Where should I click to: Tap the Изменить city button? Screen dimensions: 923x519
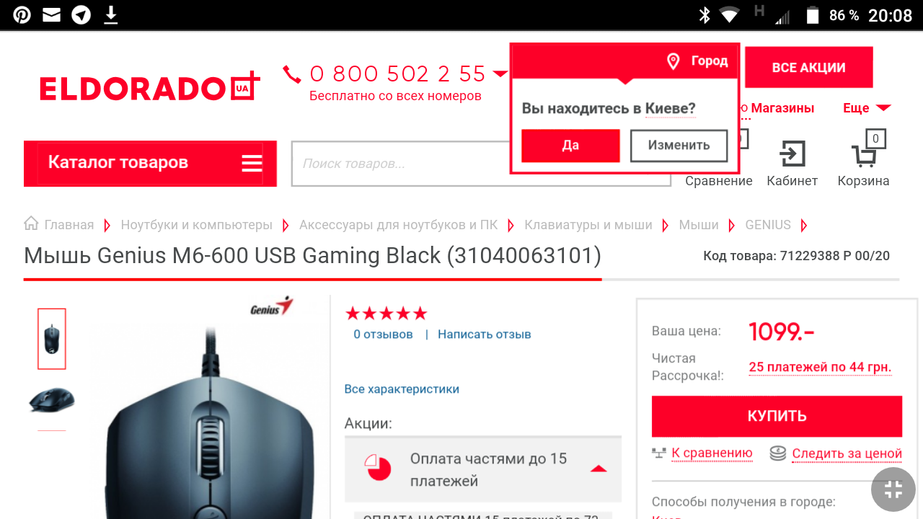coord(679,146)
